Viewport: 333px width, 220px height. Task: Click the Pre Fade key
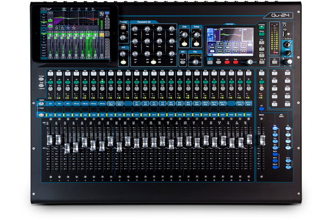click(x=42, y=79)
